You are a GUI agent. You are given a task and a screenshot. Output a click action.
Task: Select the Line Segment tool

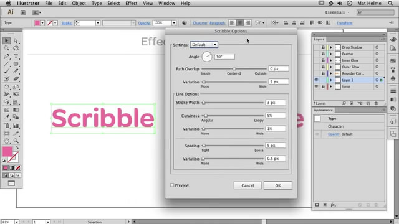7,63
